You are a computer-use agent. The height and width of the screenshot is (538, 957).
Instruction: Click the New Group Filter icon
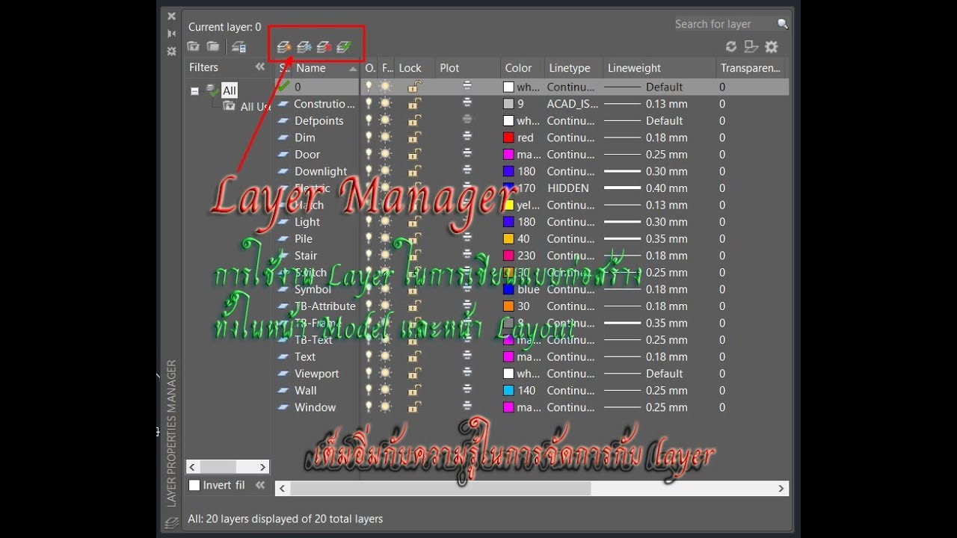pyautogui.click(x=213, y=46)
